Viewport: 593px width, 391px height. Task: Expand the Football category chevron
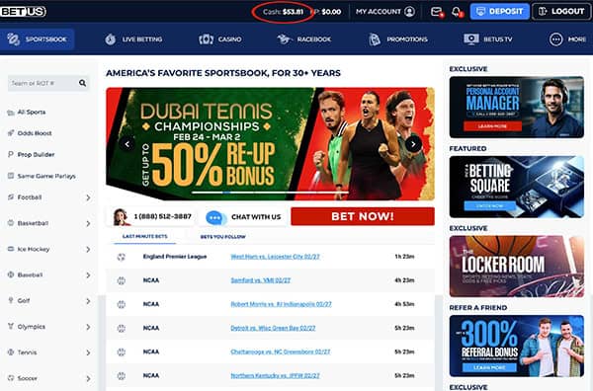point(88,197)
